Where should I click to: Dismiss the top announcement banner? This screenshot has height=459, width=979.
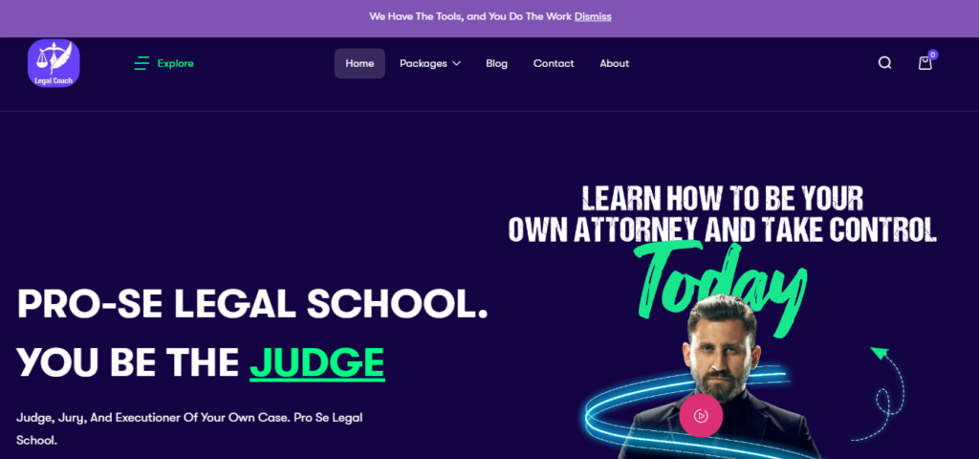(593, 17)
